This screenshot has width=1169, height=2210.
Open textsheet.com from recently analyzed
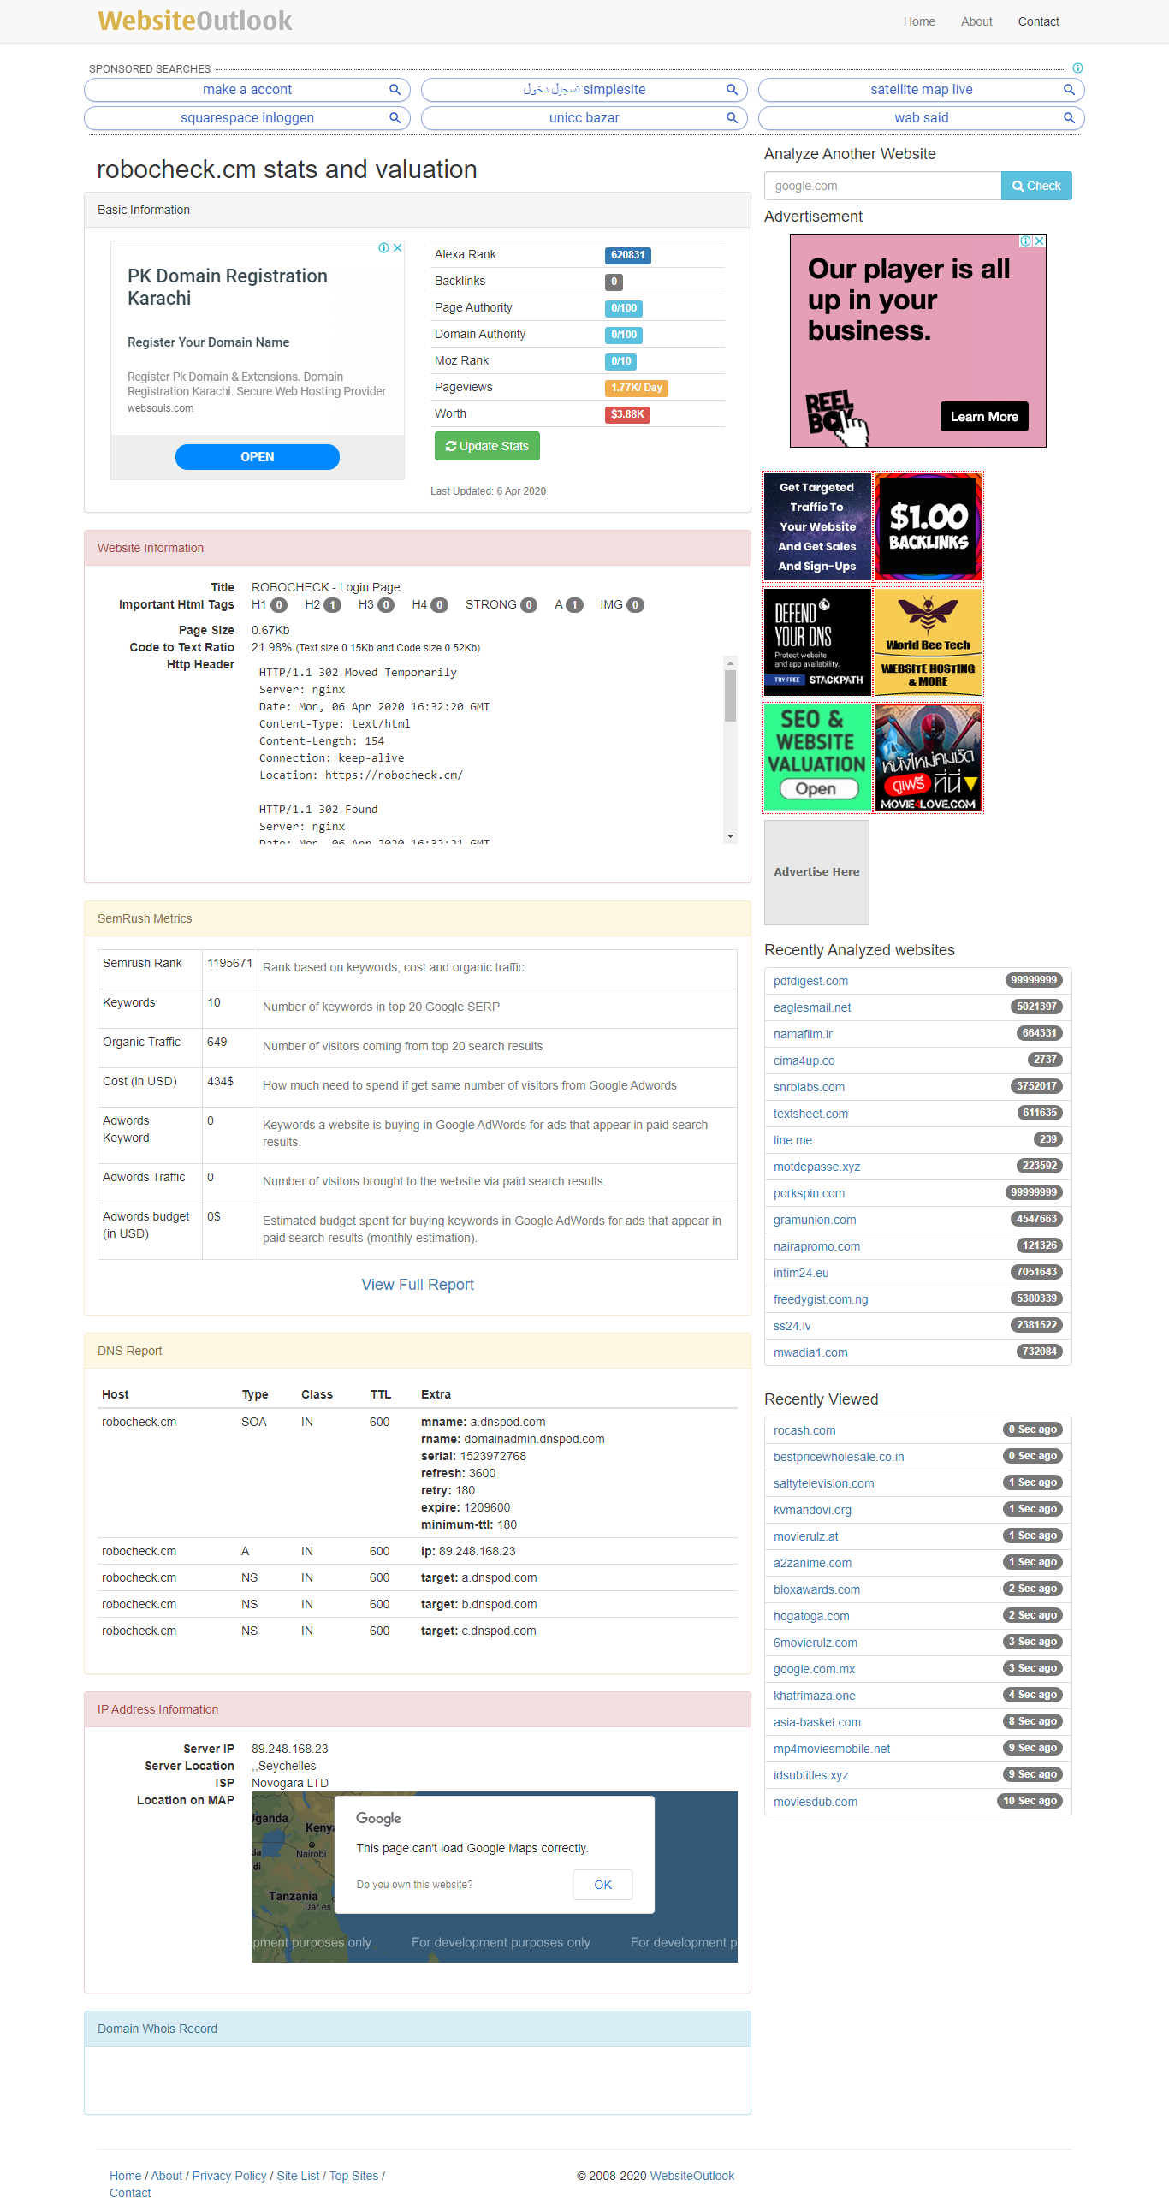tap(810, 1114)
